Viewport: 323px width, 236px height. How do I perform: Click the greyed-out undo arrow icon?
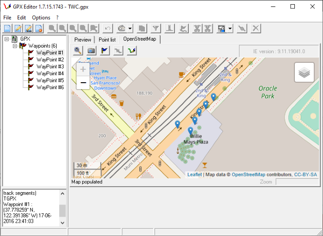[108, 28]
